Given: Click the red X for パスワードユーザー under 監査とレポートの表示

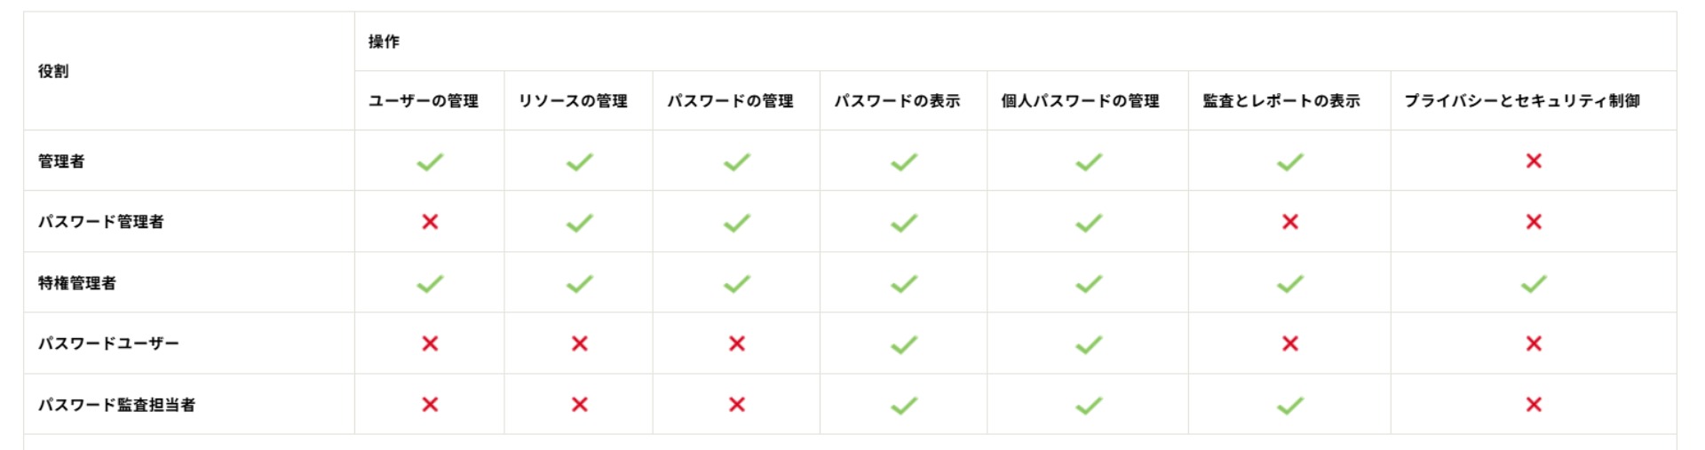Looking at the screenshot, I should click(1290, 343).
